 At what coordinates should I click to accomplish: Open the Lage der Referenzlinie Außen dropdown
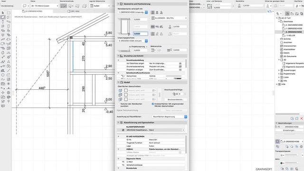coord(100,6)
